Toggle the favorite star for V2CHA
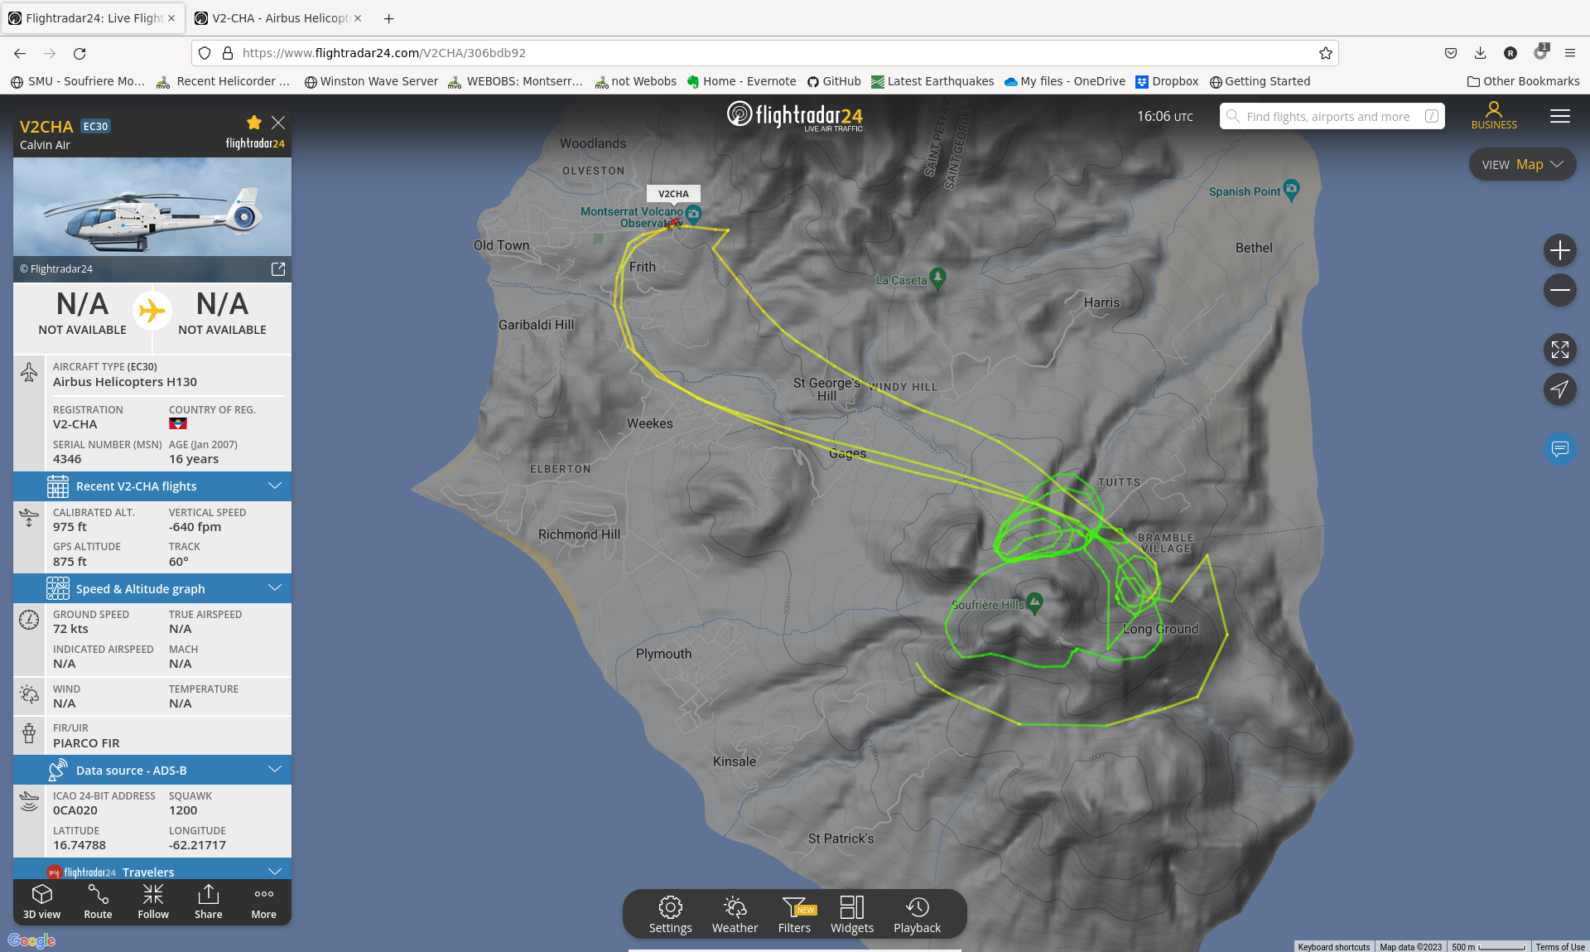Image resolution: width=1590 pixels, height=952 pixels. tap(254, 123)
